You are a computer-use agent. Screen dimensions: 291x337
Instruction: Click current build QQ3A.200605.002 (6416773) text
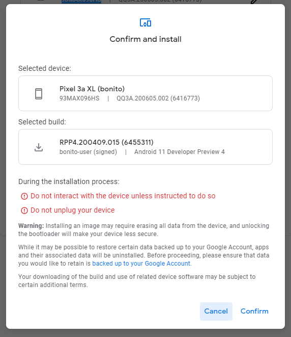(158, 98)
